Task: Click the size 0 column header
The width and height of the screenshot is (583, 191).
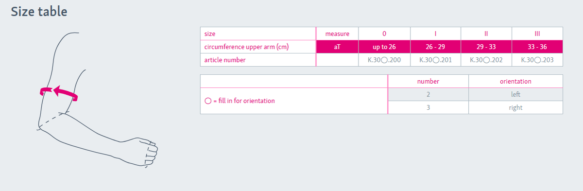Action: coord(384,34)
